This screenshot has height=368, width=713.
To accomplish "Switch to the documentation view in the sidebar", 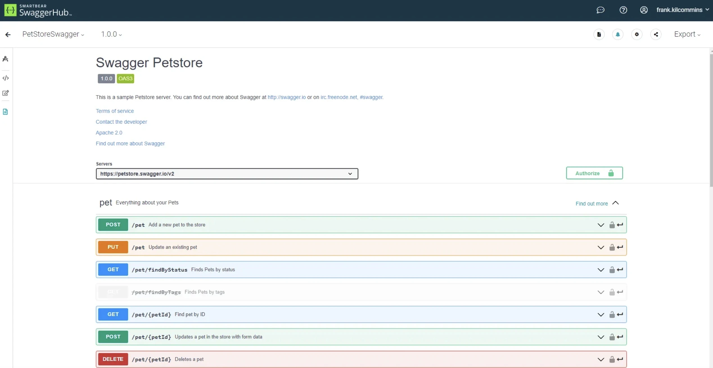I will [x=5, y=112].
